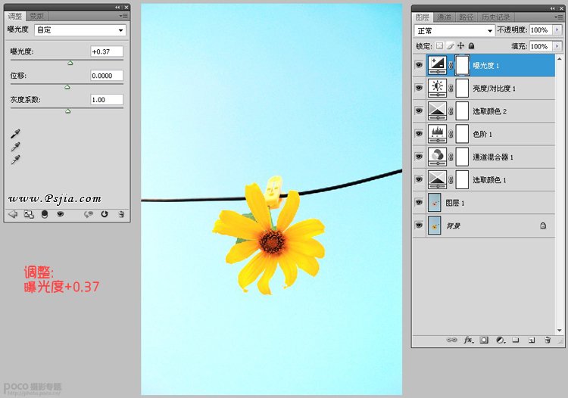Viewport: 568px width, 398px height.
Task: Click the 灰度系数 slider handle
Action: coord(67,111)
